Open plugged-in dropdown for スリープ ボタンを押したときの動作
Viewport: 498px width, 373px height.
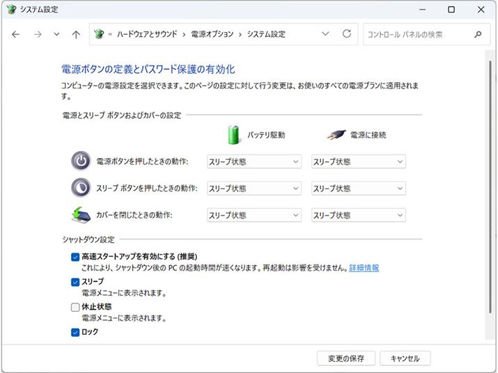[x=359, y=189]
